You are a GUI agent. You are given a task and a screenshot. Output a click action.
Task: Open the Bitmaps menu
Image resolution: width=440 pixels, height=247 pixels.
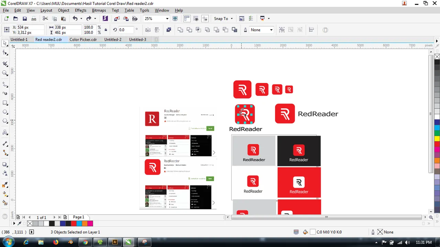click(x=99, y=10)
